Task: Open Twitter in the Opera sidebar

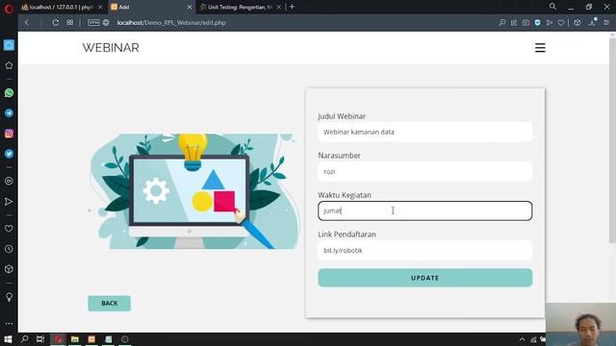Action: (x=9, y=154)
